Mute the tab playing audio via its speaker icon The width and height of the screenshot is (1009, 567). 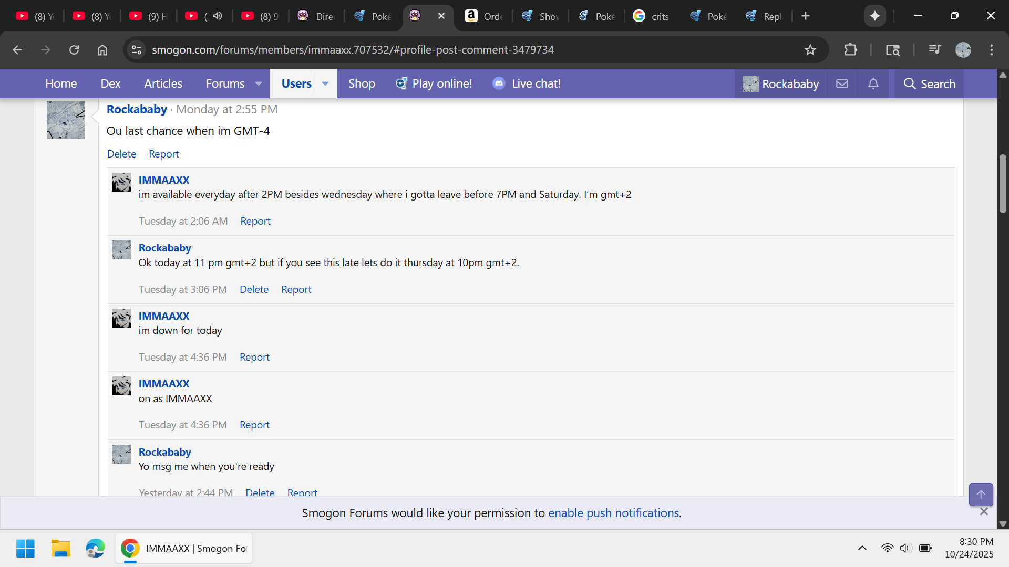(218, 16)
